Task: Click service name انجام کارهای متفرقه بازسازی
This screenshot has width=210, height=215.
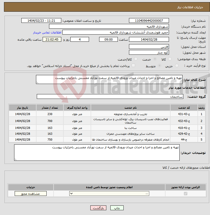Action: pyautogui.click(x=131, y=140)
